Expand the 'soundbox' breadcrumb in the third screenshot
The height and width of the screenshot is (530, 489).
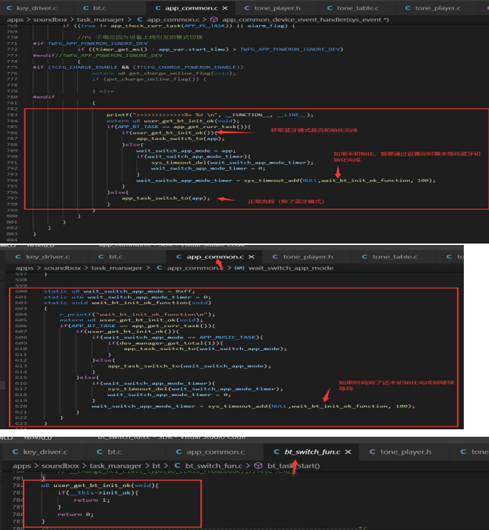coord(60,466)
